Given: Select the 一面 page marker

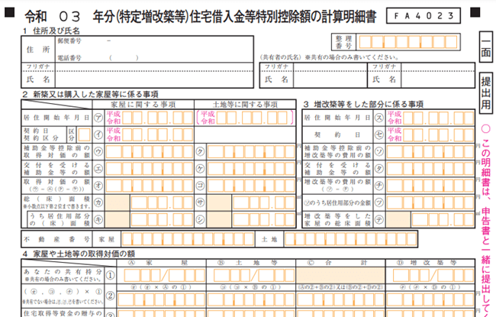Looking at the screenshot, I should coord(486,47).
